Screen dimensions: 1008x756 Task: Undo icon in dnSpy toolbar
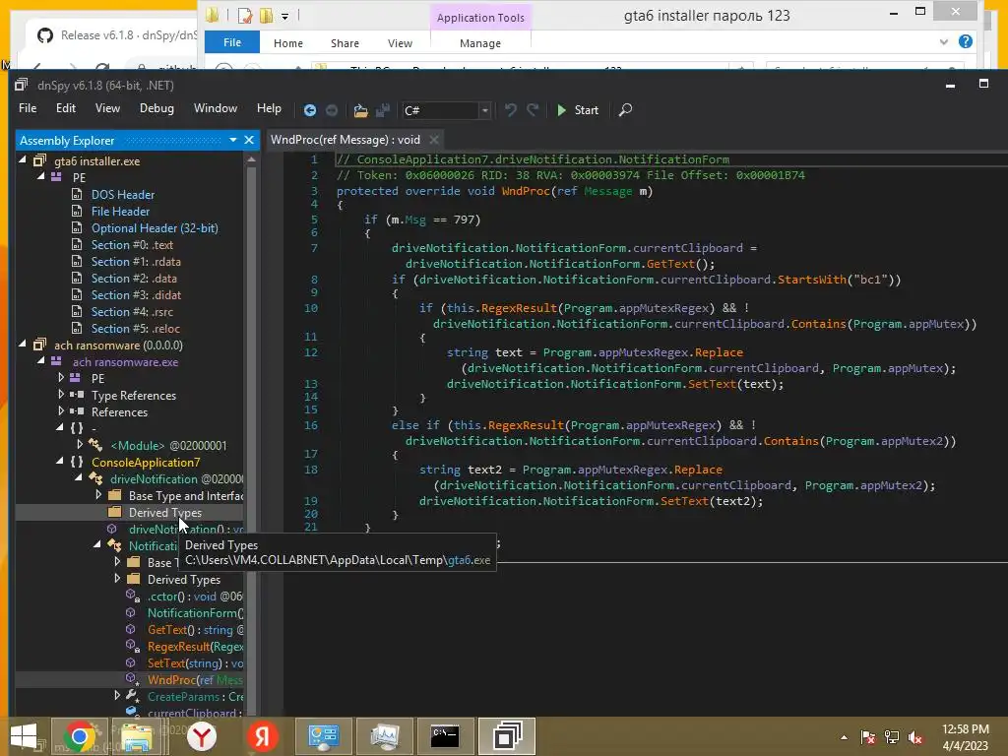tap(511, 110)
